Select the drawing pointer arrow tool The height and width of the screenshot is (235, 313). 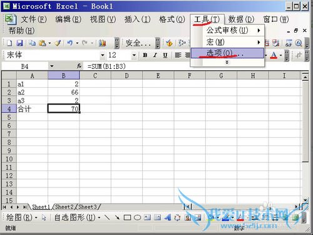coord(44,217)
